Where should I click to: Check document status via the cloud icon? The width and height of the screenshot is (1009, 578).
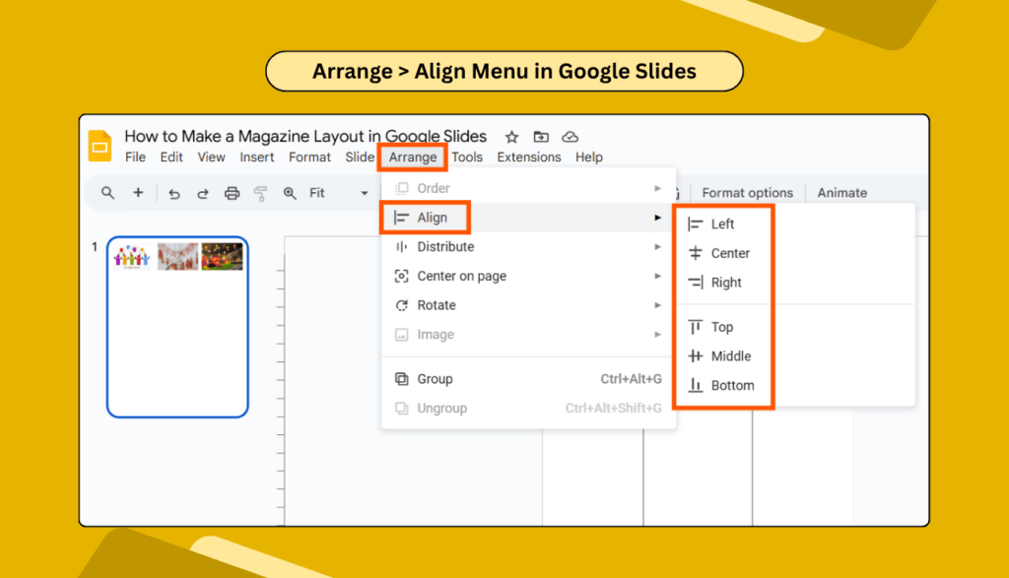(570, 137)
